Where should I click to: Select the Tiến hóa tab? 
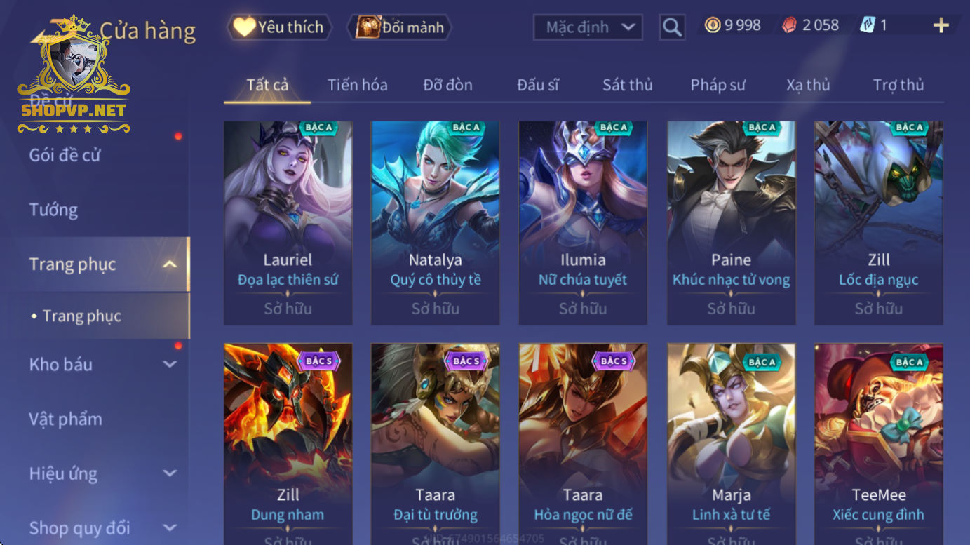click(357, 85)
